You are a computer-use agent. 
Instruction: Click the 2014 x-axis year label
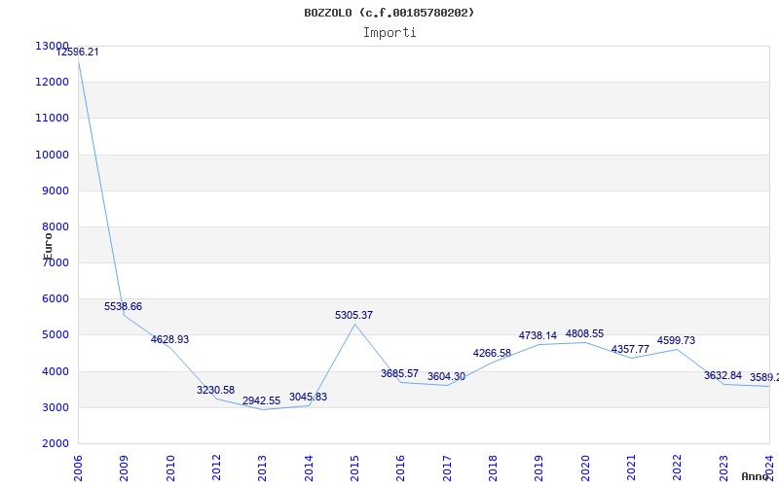pyautogui.click(x=309, y=469)
